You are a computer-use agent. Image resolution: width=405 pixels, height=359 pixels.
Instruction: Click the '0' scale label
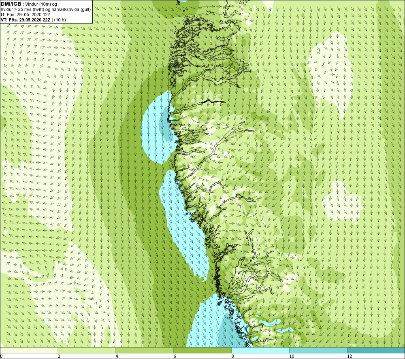pos(1,356)
